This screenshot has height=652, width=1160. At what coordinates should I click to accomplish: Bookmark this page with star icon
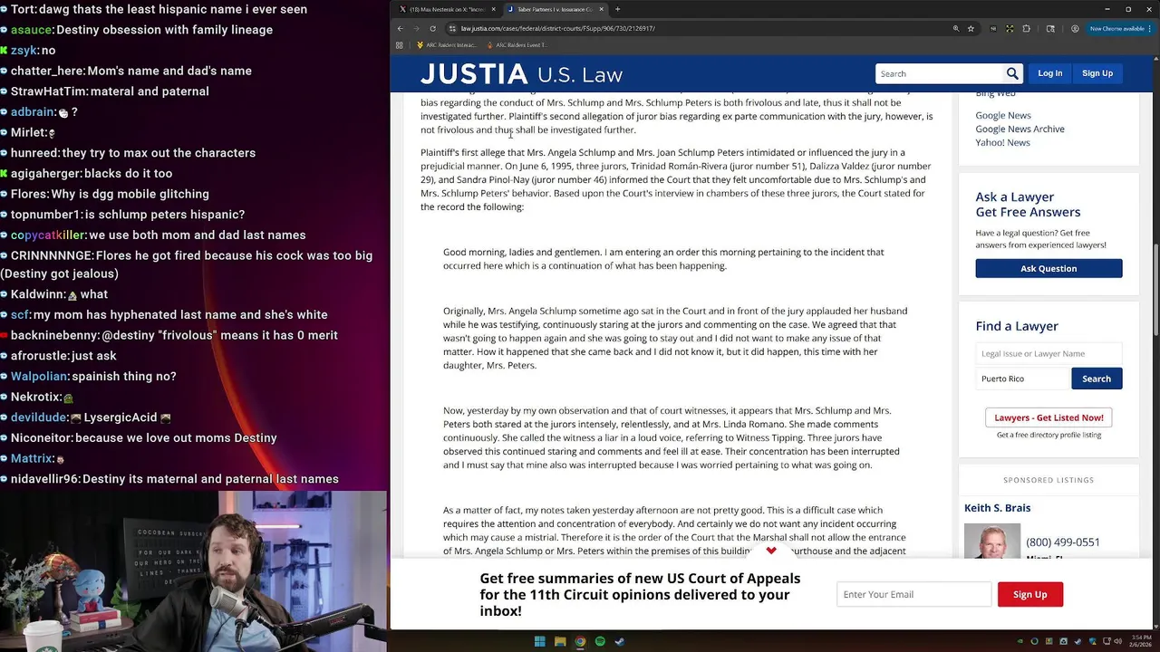click(x=971, y=28)
